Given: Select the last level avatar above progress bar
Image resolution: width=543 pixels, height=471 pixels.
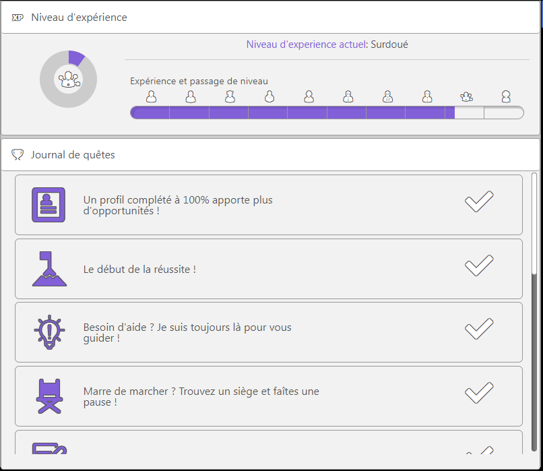Looking at the screenshot, I should point(506,96).
